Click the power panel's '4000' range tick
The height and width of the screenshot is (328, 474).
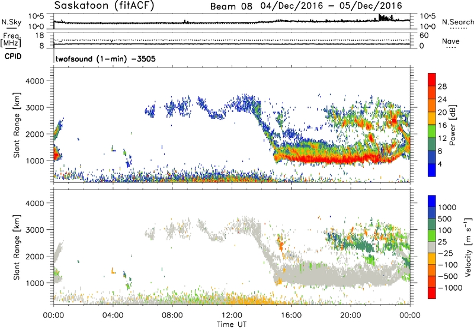(x=34, y=81)
